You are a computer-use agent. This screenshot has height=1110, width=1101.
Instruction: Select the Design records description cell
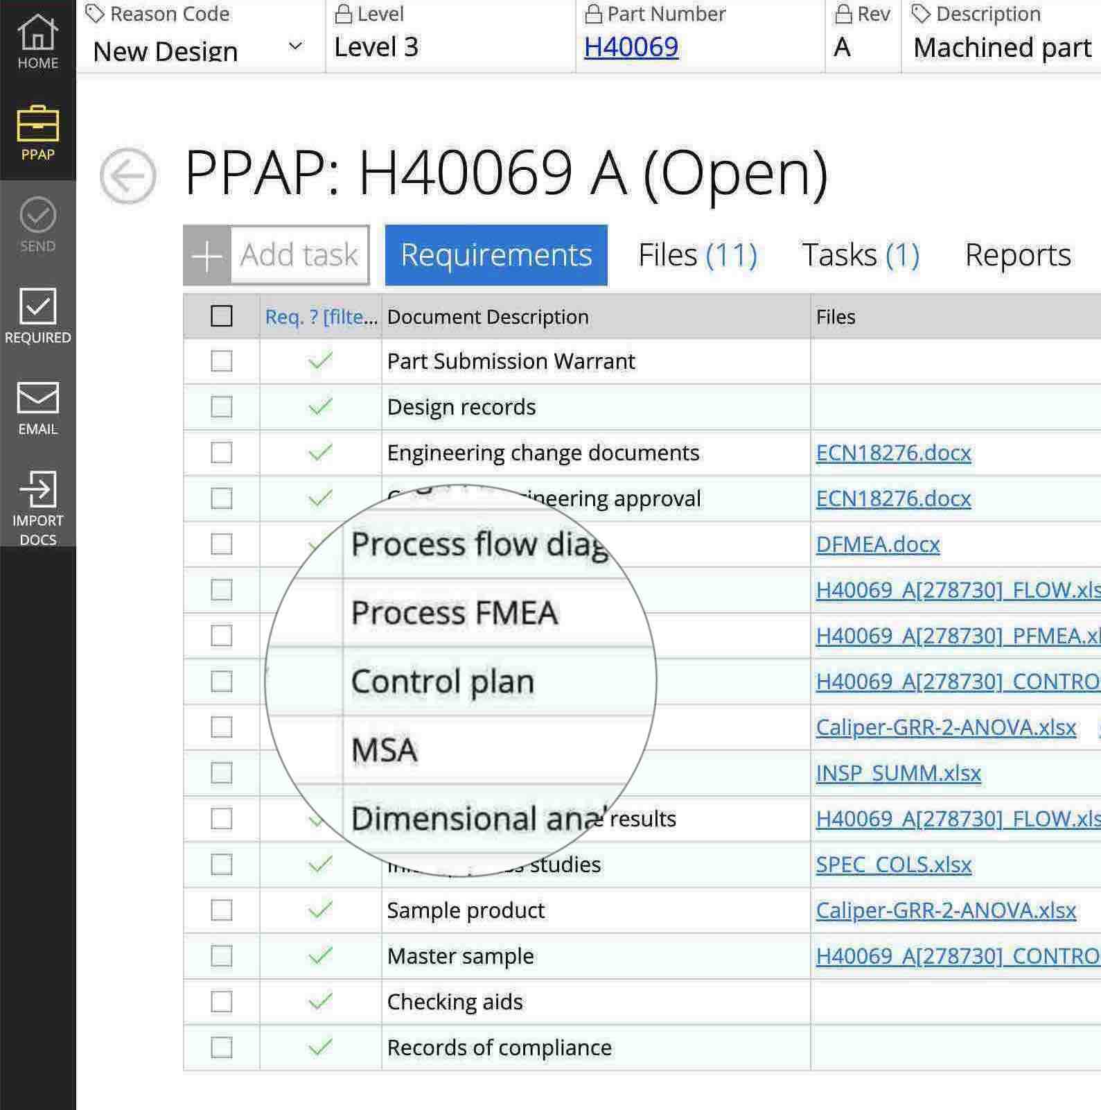[596, 407]
